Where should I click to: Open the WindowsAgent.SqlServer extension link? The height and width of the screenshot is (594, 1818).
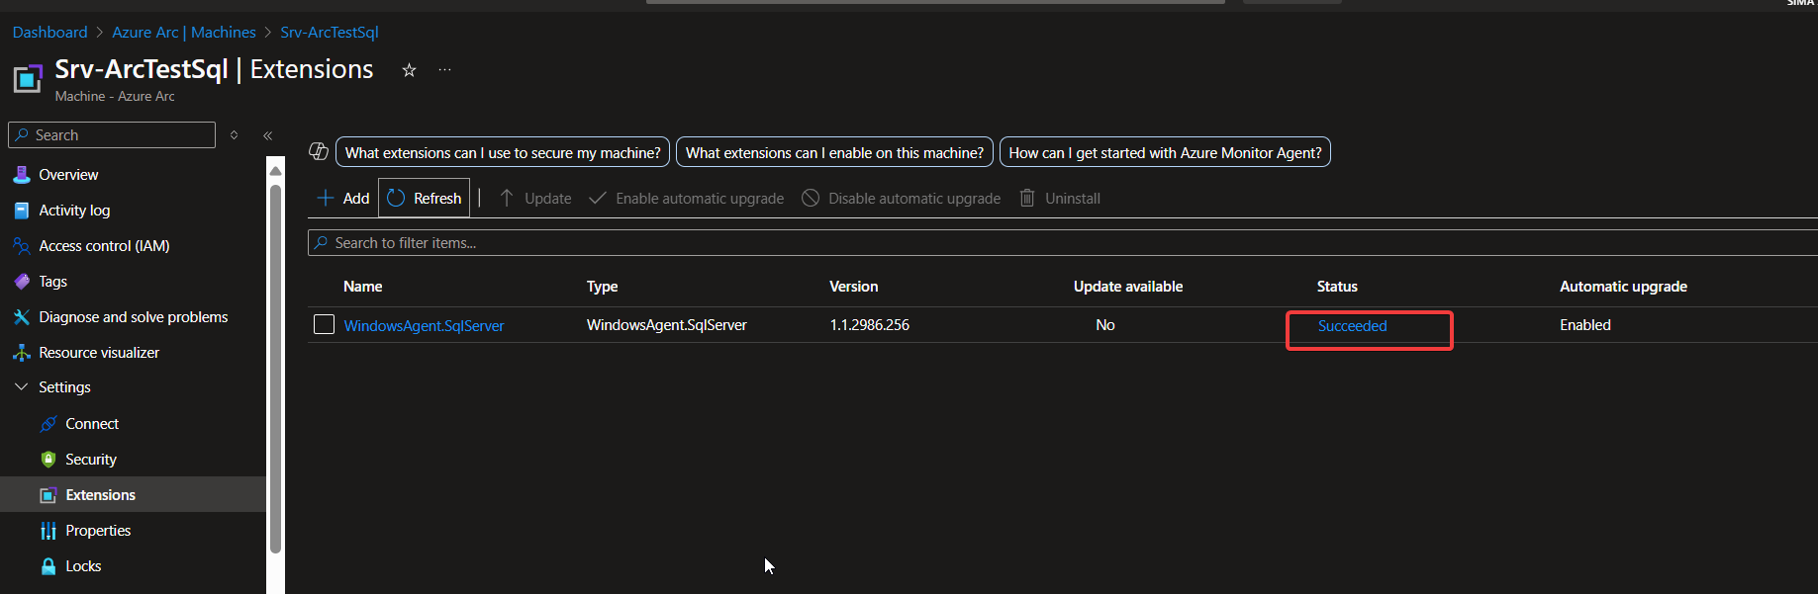click(x=424, y=325)
